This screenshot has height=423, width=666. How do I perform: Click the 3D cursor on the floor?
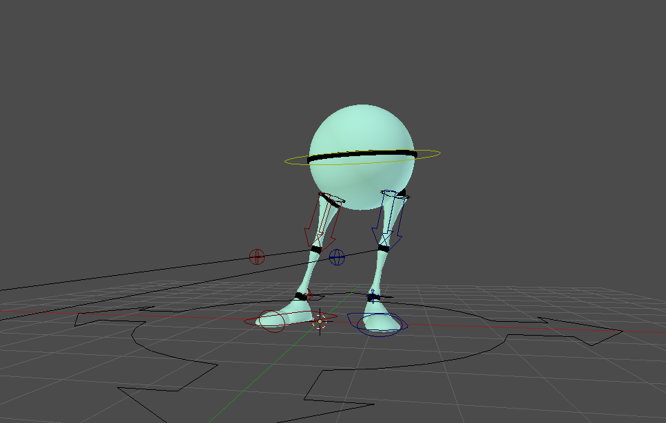coord(320,322)
